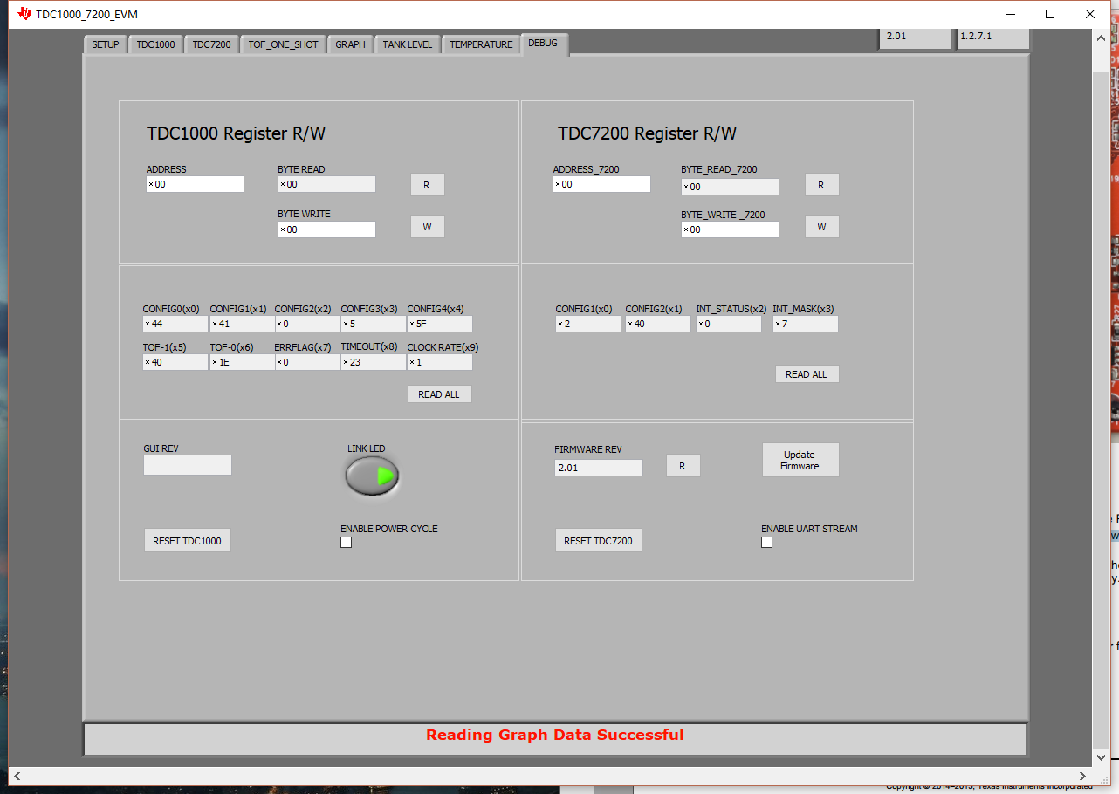
Task: Click the "Reading Graph Data Successful" status message
Action: (x=555, y=735)
